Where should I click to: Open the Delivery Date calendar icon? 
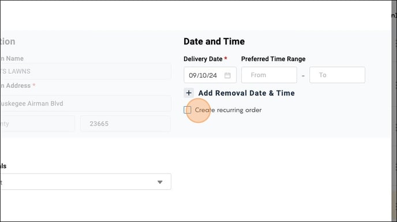tap(227, 75)
